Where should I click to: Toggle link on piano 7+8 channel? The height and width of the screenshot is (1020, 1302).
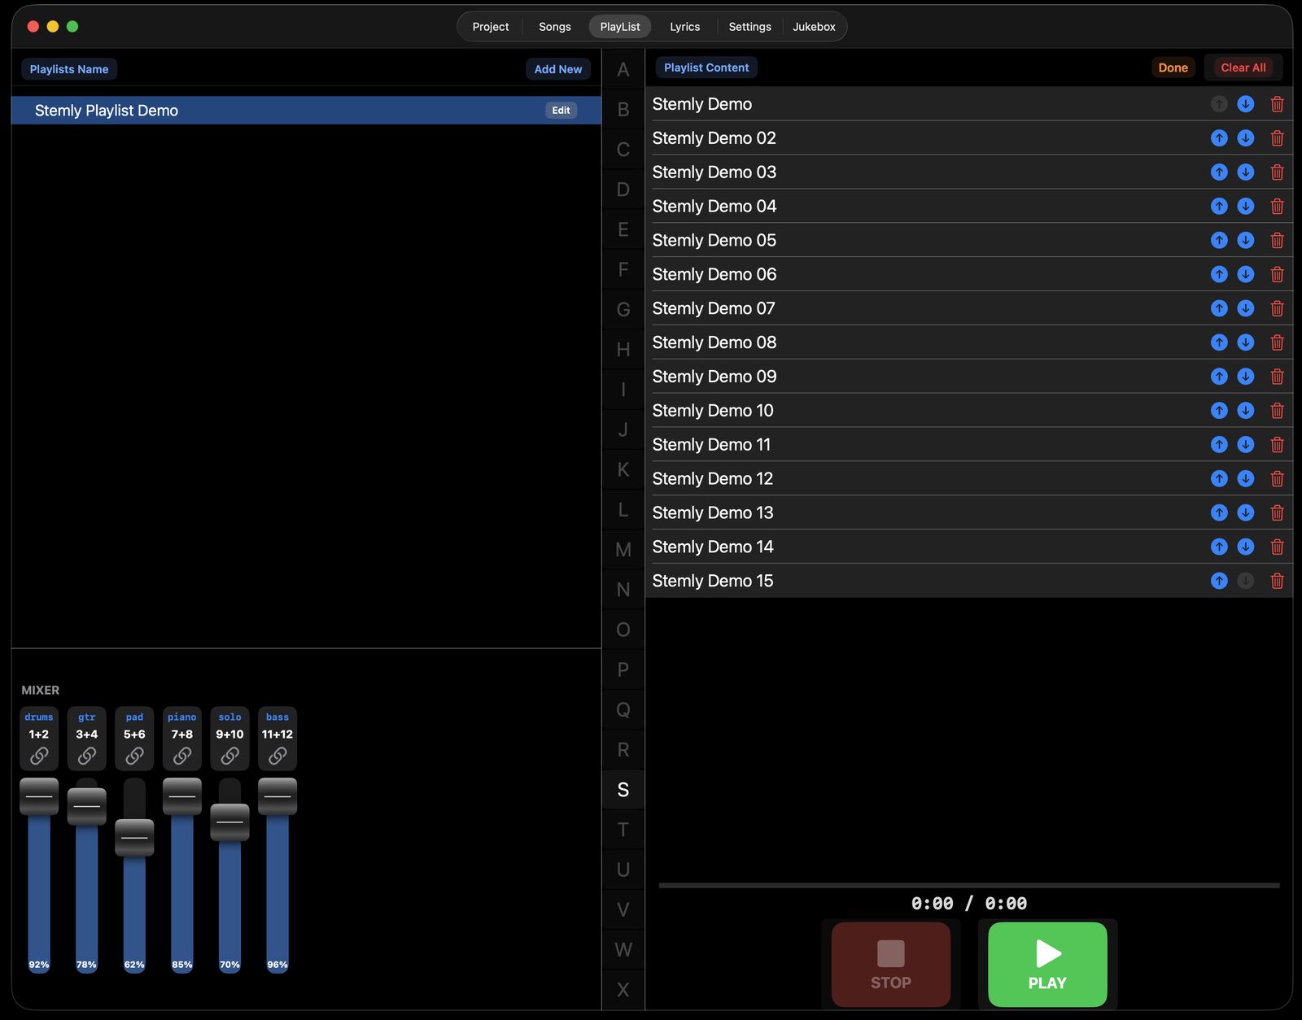[182, 756]
